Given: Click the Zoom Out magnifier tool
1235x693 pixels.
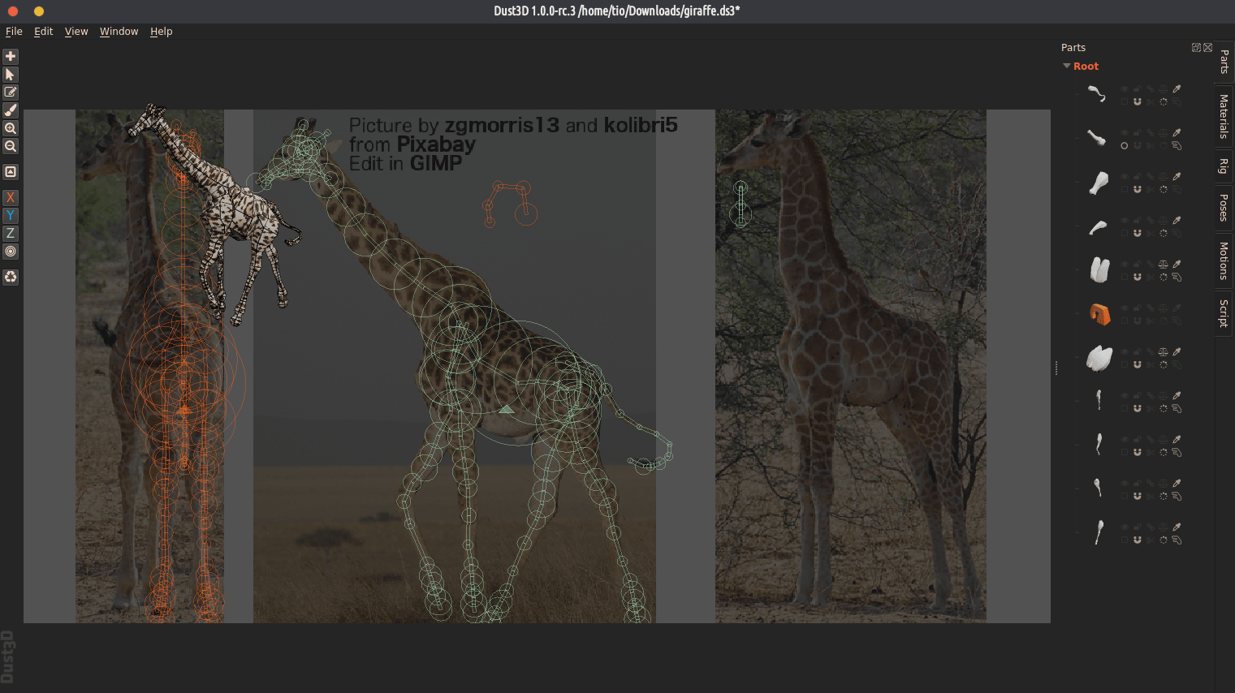Looking at the screenshot, I should click(x=11, y=146).
